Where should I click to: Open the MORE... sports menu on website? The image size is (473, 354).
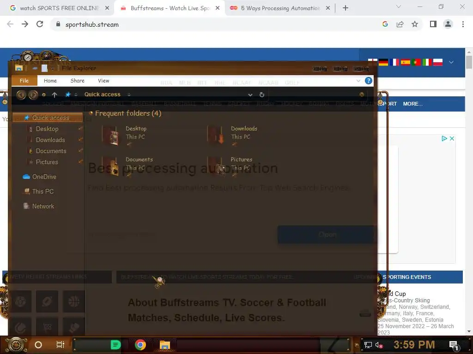pos(412,104)
